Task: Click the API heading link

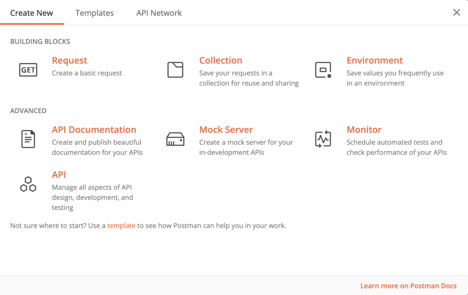Action: tap(59, 174)
